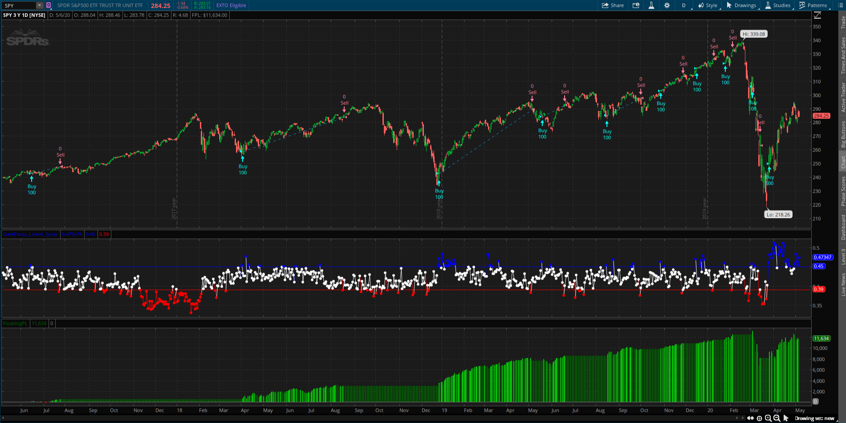Image resolution: width=846 pixels, height=423 pixels.
Task: Open the SPY symbol dropdown arrow
Action: pos(39,5)
